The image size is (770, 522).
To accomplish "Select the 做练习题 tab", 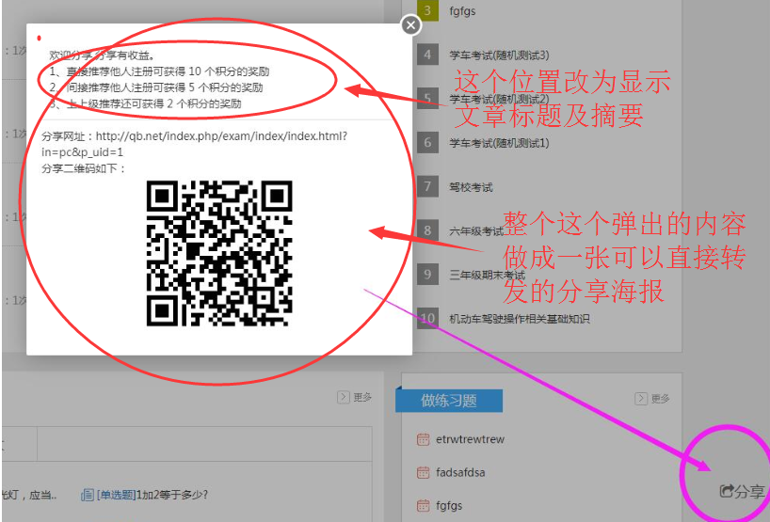I will (x=449, y=401).
